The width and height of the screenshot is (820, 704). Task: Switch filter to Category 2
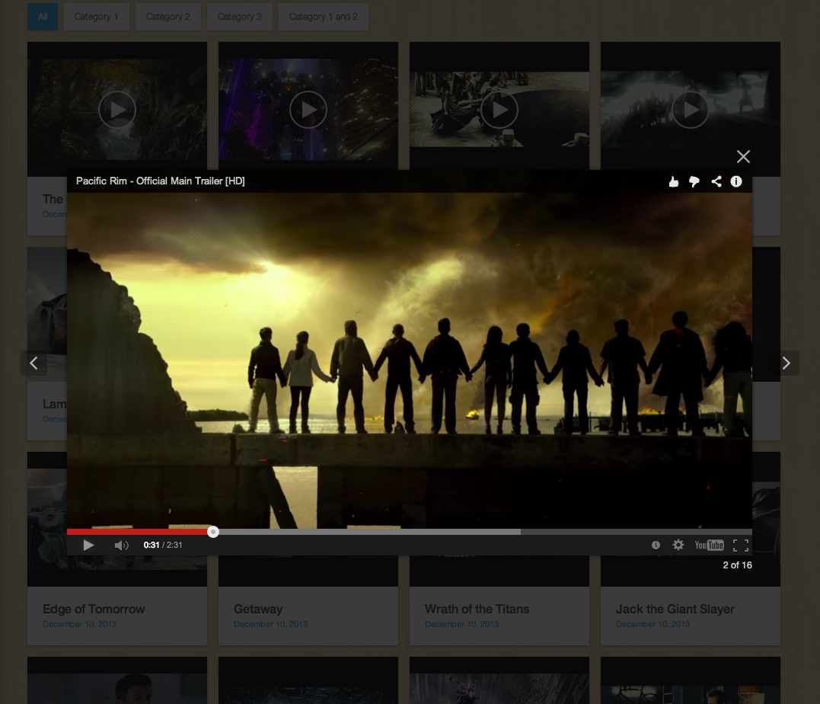pyautogui.click(x=168, y=16)
